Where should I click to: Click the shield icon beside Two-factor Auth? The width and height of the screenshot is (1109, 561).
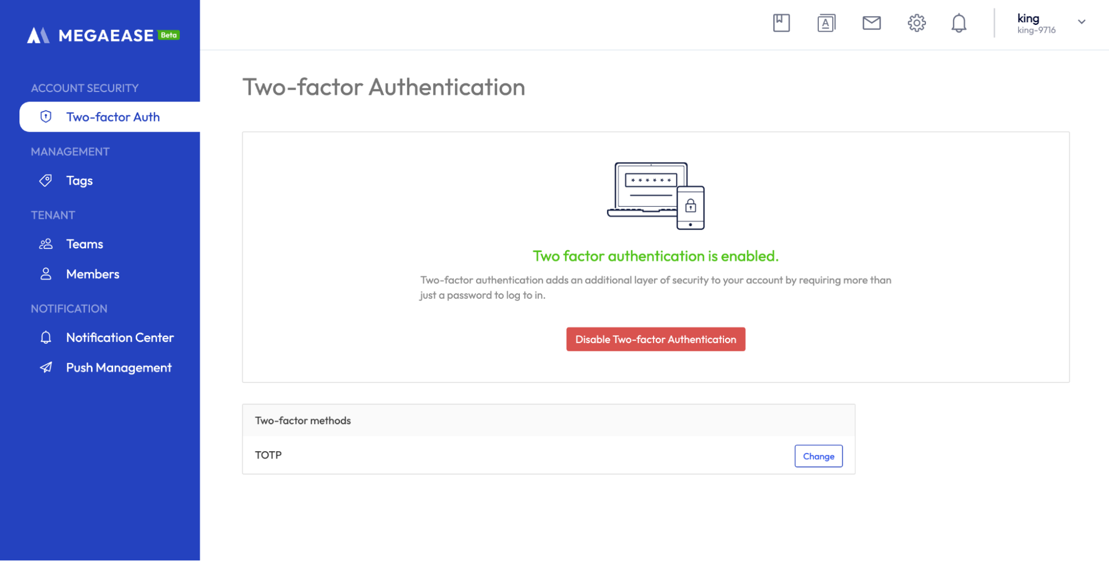46,117
